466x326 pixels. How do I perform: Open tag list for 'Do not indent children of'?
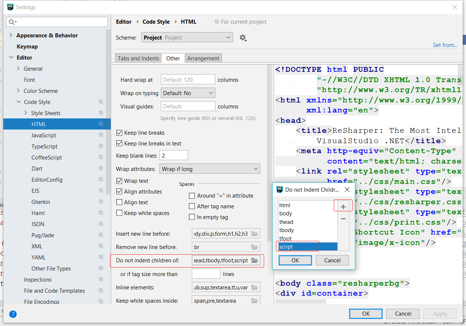coord(255,260)
